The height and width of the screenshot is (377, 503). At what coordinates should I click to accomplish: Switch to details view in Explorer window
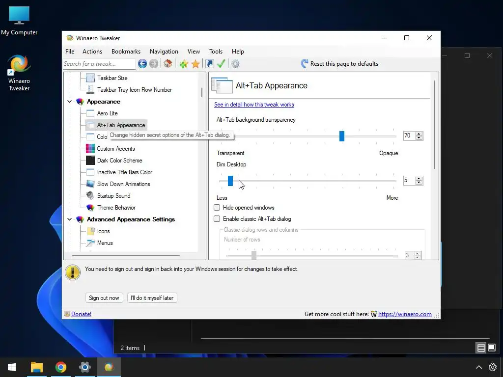coord(481,348)
